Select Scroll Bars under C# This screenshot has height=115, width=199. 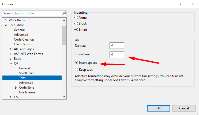click(x=26, y=73)
